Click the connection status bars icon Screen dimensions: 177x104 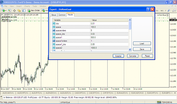coord(159,102)
